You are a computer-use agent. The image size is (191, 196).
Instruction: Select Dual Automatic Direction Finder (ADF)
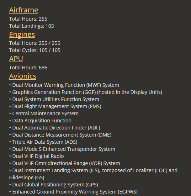(x=55, y=128)
